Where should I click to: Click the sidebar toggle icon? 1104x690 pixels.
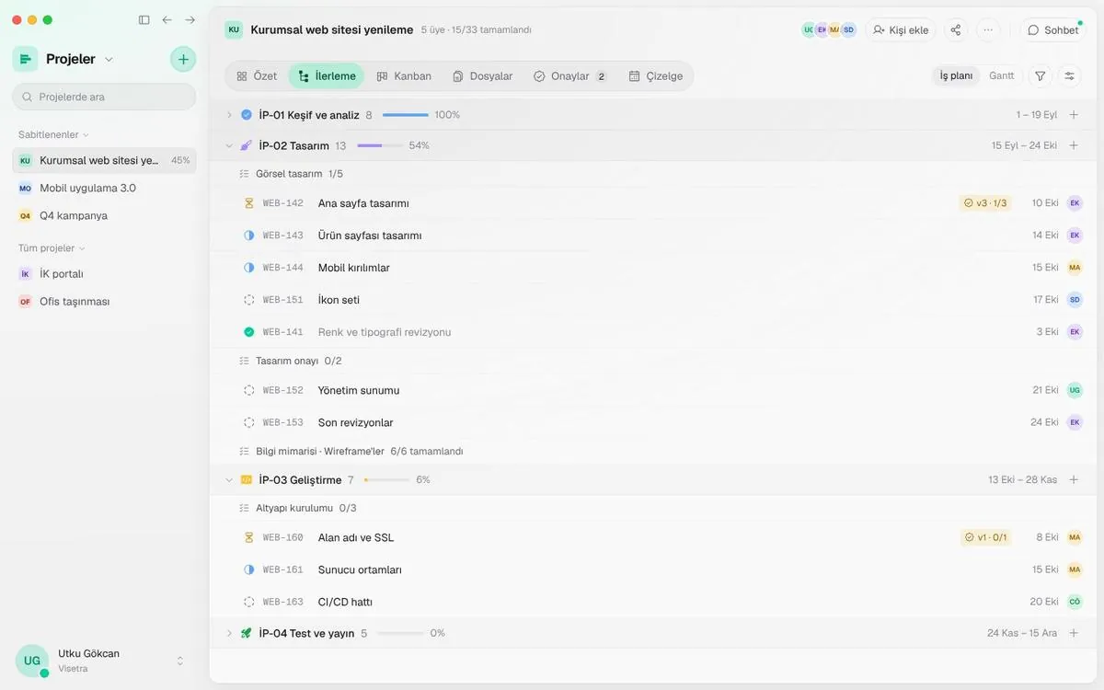point(144,19)
